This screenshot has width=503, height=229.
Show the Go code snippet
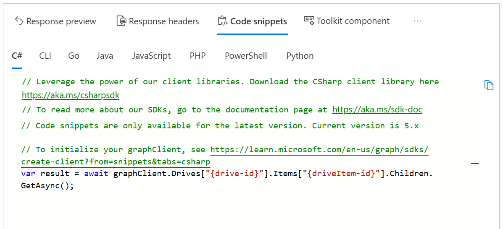(x=74, y=56)
